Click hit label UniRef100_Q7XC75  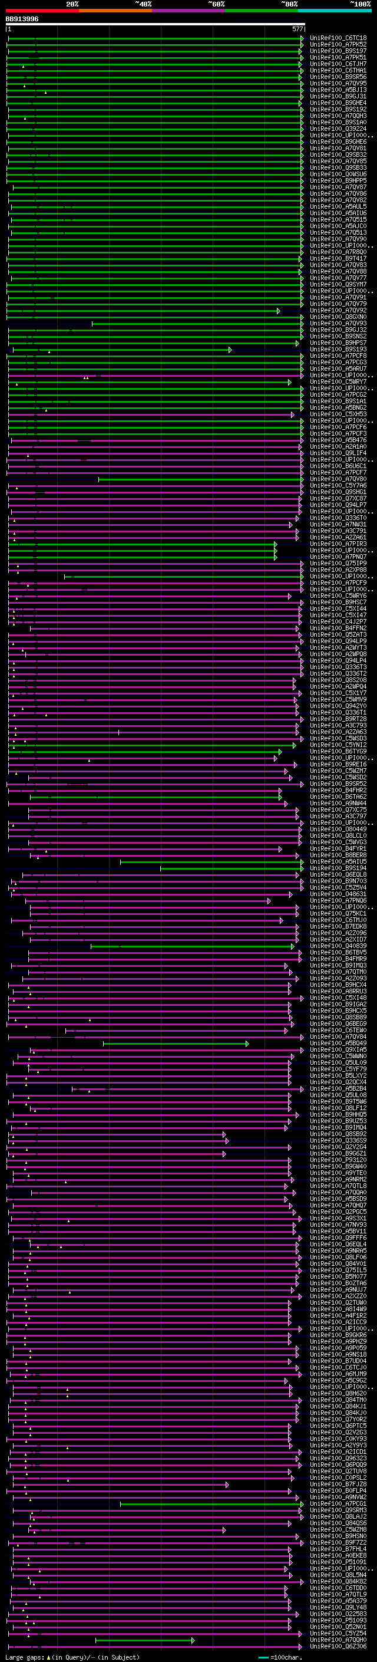[x=338, y=809]
